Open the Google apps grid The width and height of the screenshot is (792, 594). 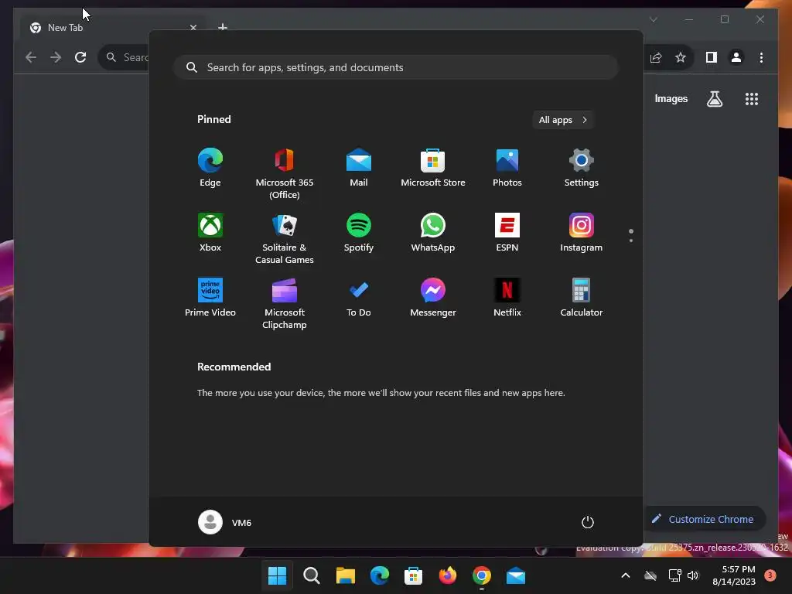coord(752,99)
